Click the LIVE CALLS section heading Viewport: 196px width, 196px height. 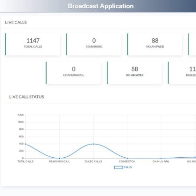[x=16, y=23]
